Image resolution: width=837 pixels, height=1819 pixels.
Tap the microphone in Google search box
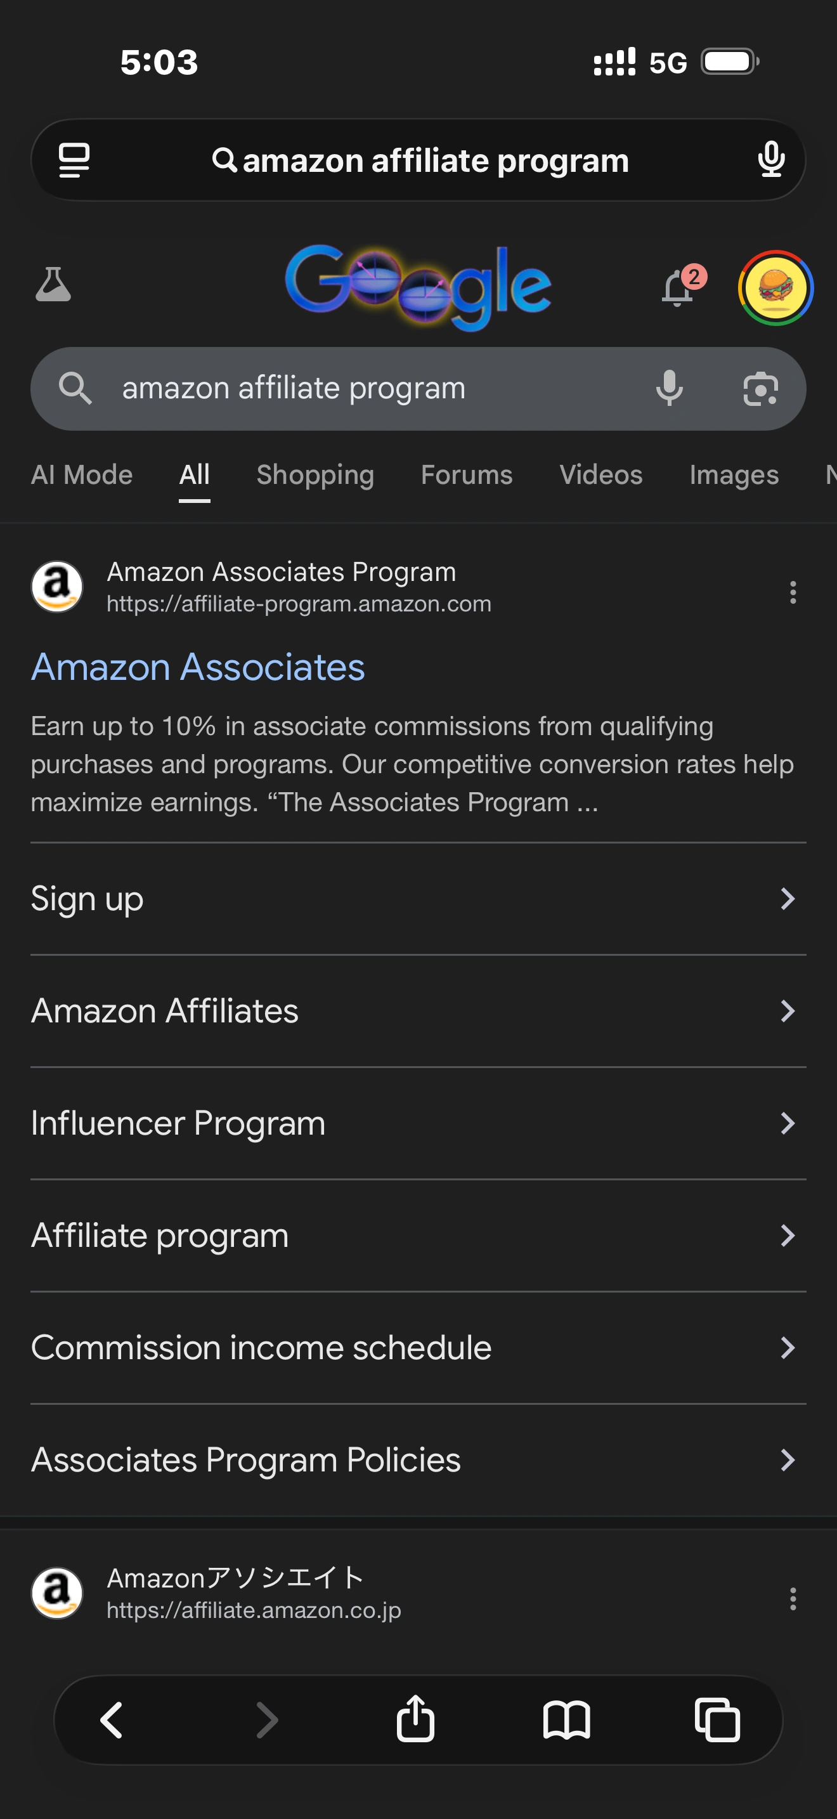(669, 389)
